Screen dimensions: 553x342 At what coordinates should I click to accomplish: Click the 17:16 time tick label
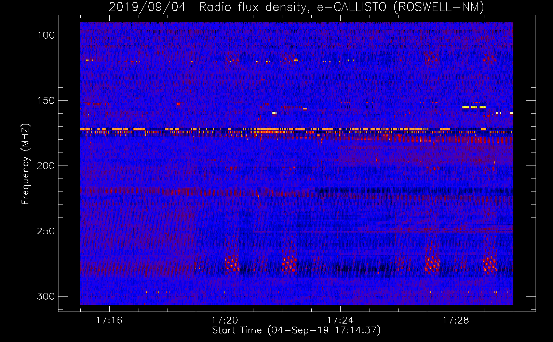[109, 320]
